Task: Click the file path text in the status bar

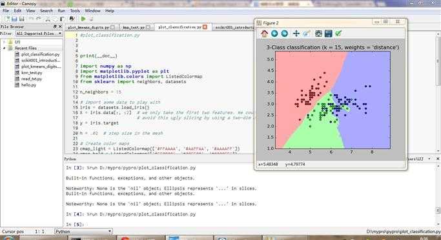Action: (x=404, y=232)
